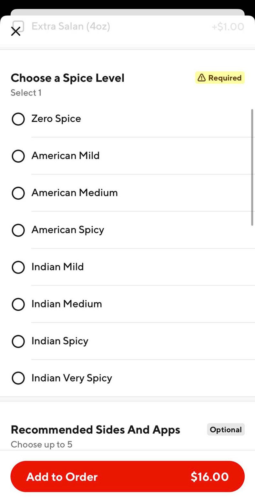
Task: Tick the Extra Salan (4oz) checkbox
Action: click(x=18, y=26)
